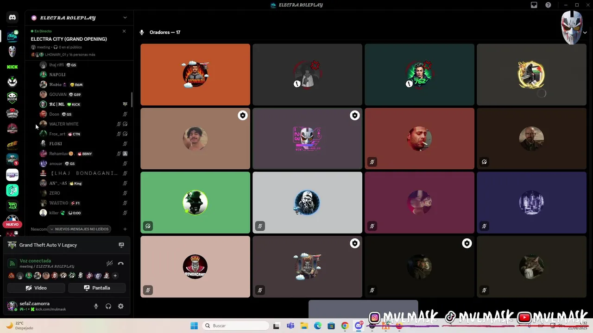Open the BONDAGANI speaker tile
The width and height of the screenshot is (593, 333).
(x=195, y=267)
